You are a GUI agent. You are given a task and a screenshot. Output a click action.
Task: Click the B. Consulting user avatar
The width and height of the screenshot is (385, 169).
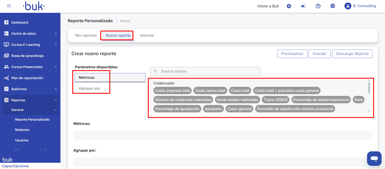click(348, 6)
